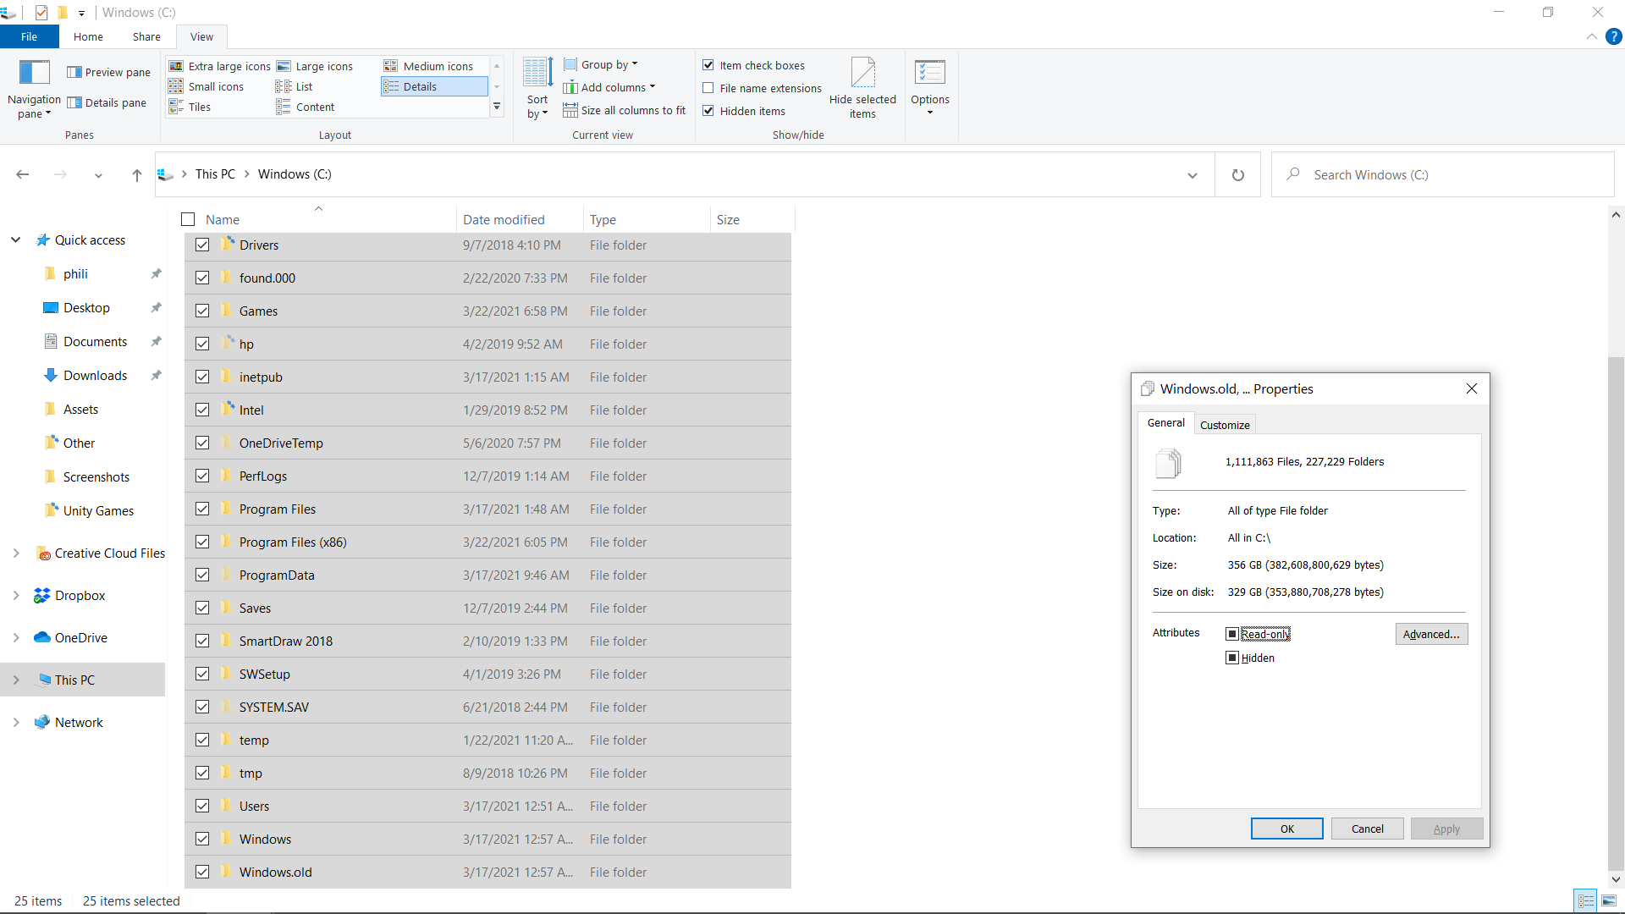Click Hide selected items icon

[x=862, y=73]
